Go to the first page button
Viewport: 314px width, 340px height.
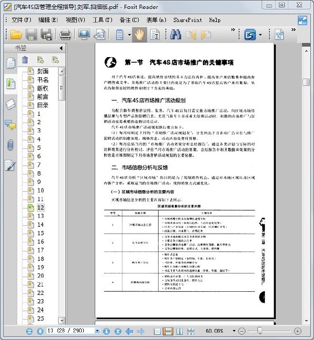[29, 331]
